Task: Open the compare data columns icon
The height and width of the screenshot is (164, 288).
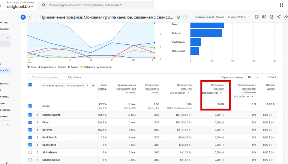Action: click(264, 17)
